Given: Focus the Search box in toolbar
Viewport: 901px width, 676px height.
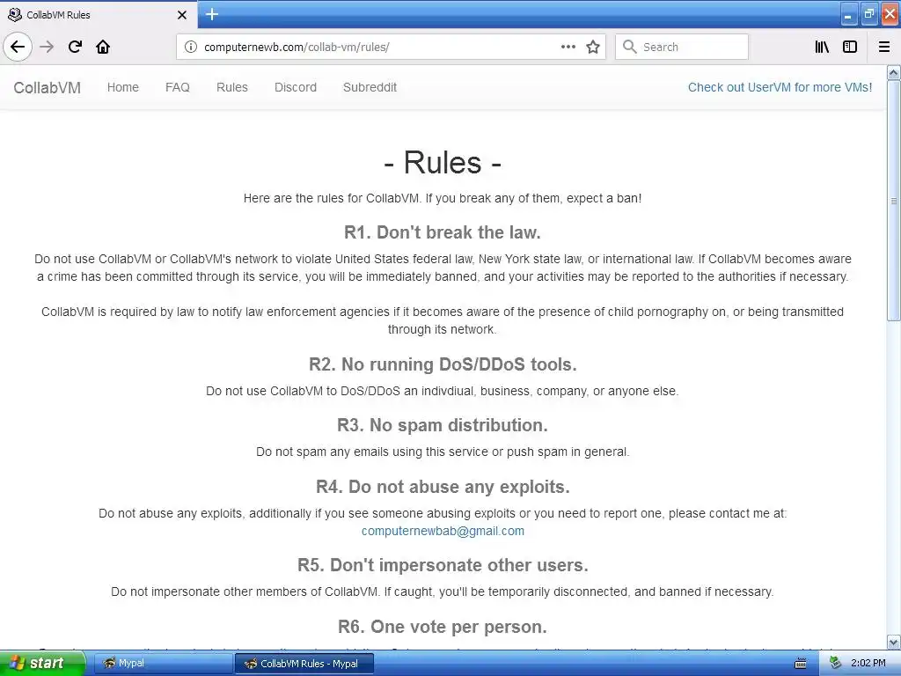Looking at the screenshot, I should [682, 47].
